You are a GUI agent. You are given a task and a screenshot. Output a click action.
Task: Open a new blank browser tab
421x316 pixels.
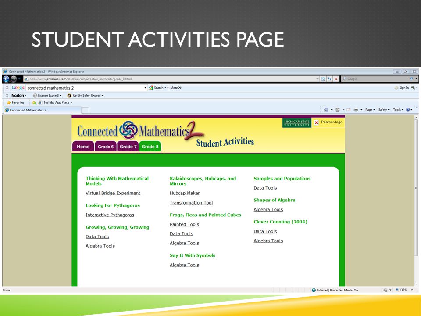(85, 110)
